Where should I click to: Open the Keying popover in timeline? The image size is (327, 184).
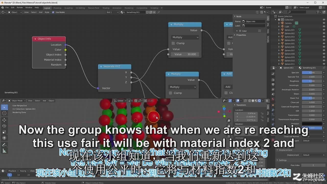24,171
